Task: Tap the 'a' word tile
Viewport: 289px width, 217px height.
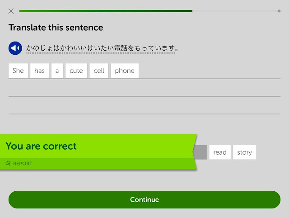Action: point(57,71)
